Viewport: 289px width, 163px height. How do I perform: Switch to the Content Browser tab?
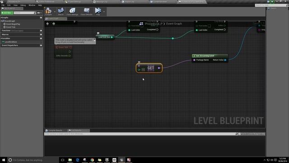[159, 2]
